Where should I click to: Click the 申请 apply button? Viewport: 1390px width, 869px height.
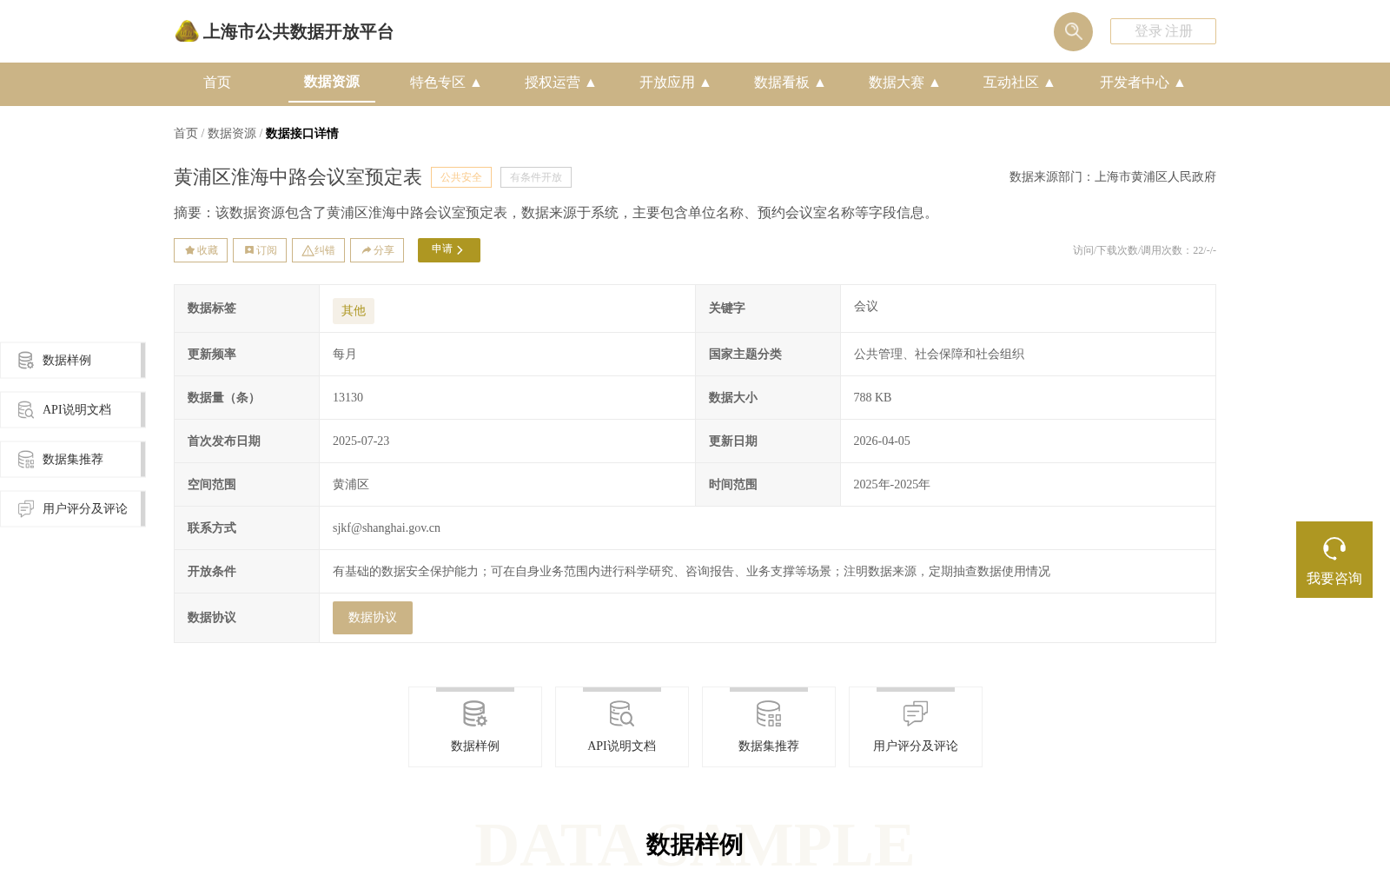coord(449,250)
